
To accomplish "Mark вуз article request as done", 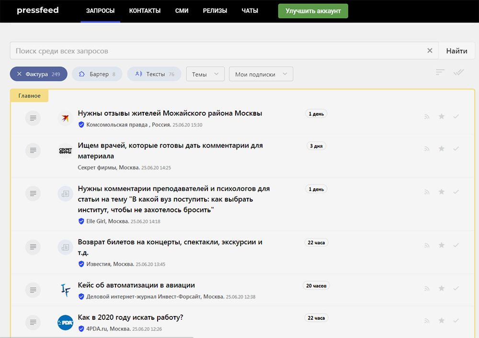I will pos(456,192).
